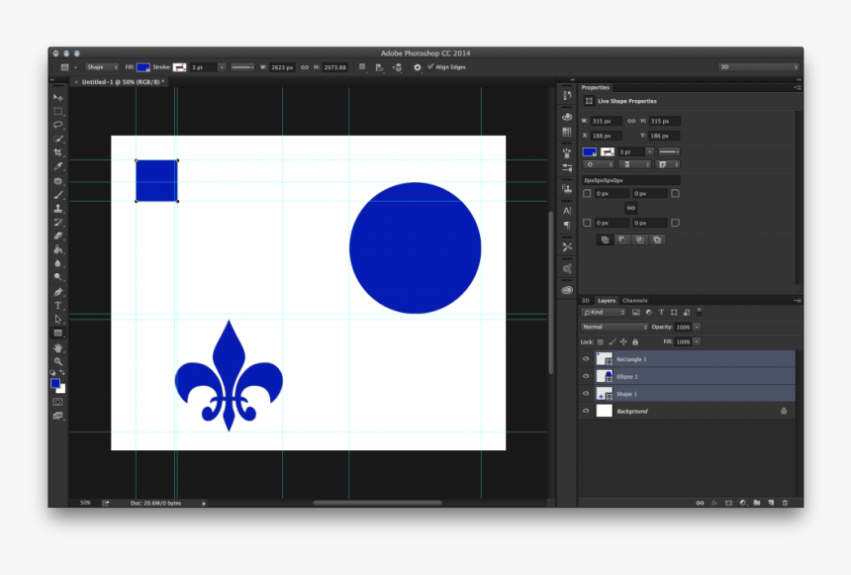The width and height of the screenshot is (851, 575).
Task: Click the Fill color swatch in options bar
Action: pos(143,67)
